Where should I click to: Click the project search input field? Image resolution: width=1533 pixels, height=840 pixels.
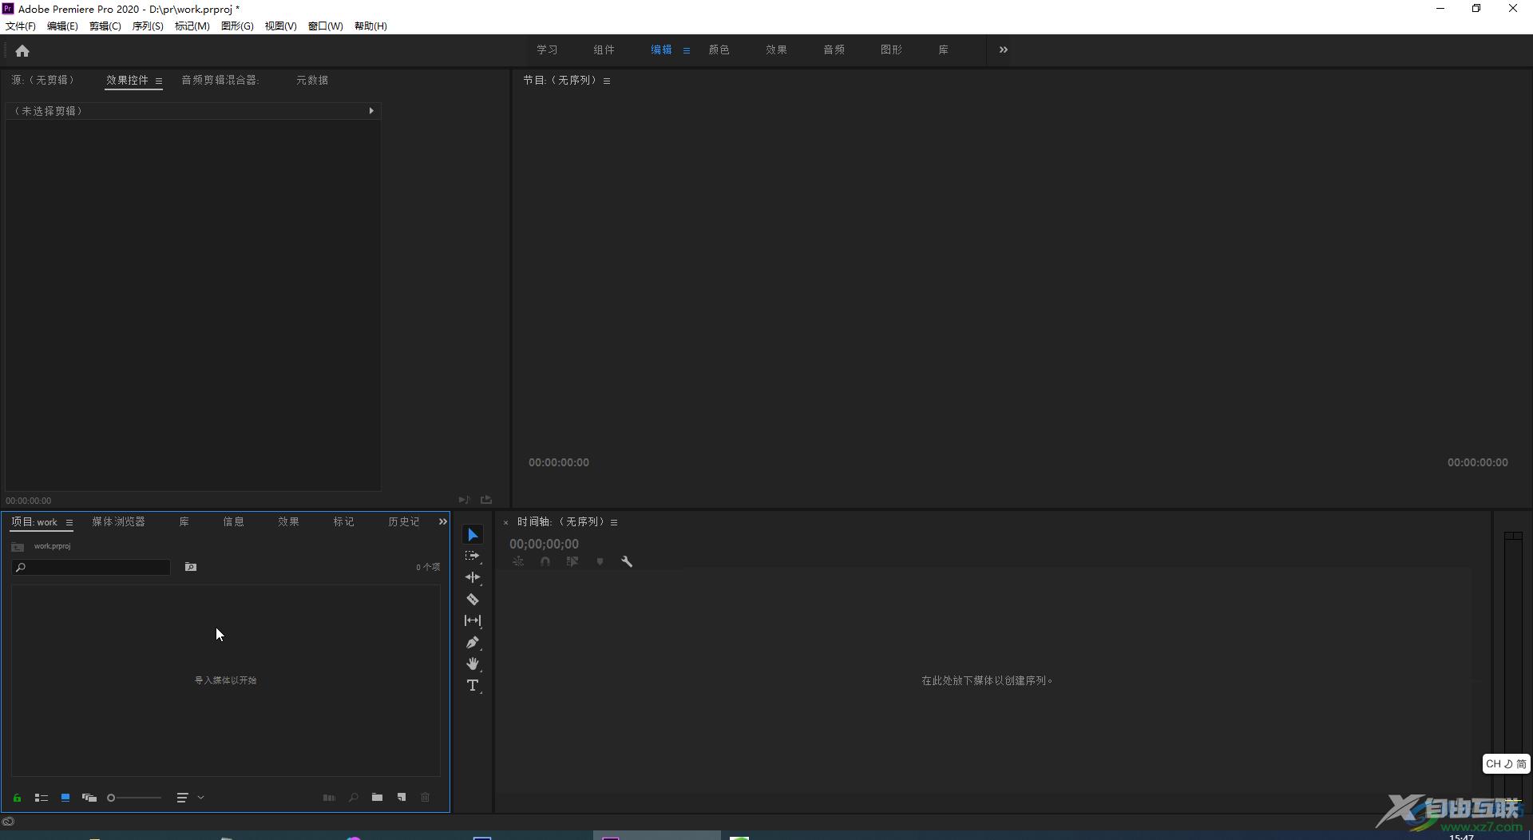coord(91,567)
